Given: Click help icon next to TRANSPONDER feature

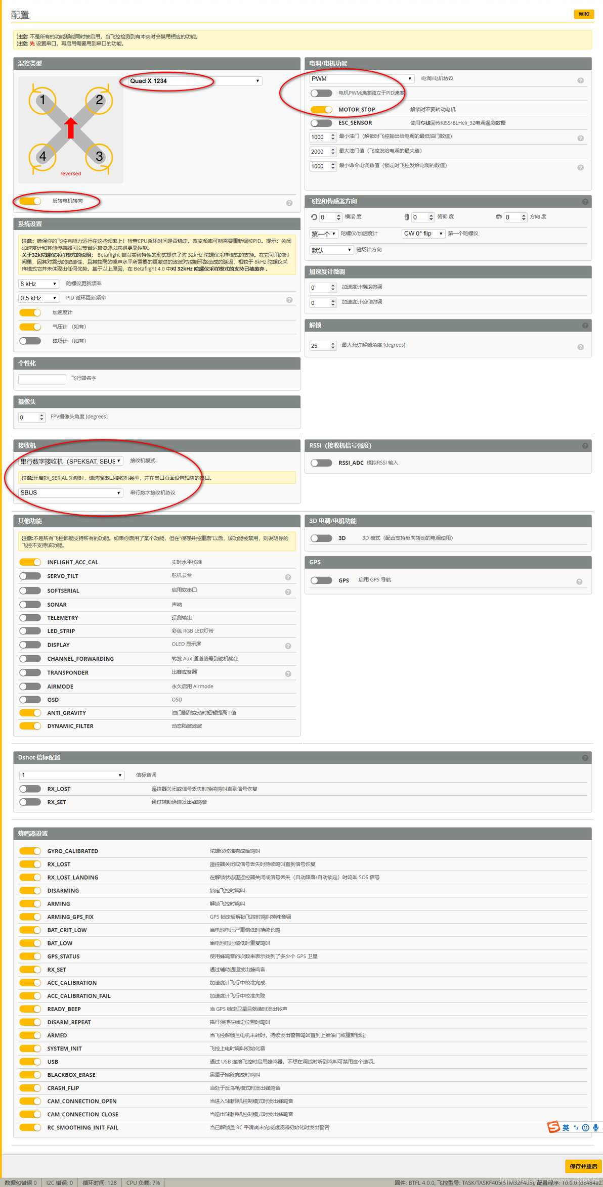Looking at the screenshot, I should coord(288,674).
